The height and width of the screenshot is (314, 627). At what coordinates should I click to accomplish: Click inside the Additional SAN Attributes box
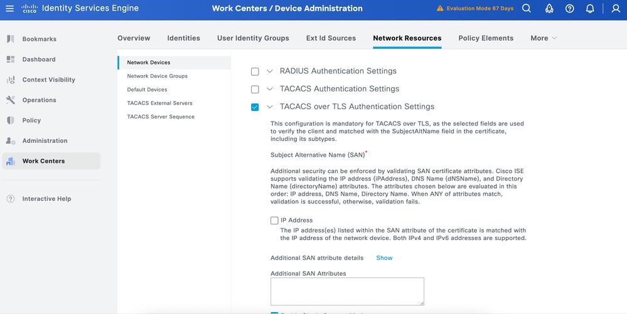(x=347, y=291)
